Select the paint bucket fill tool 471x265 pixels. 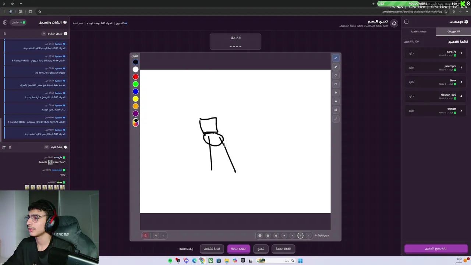[336, 110]
